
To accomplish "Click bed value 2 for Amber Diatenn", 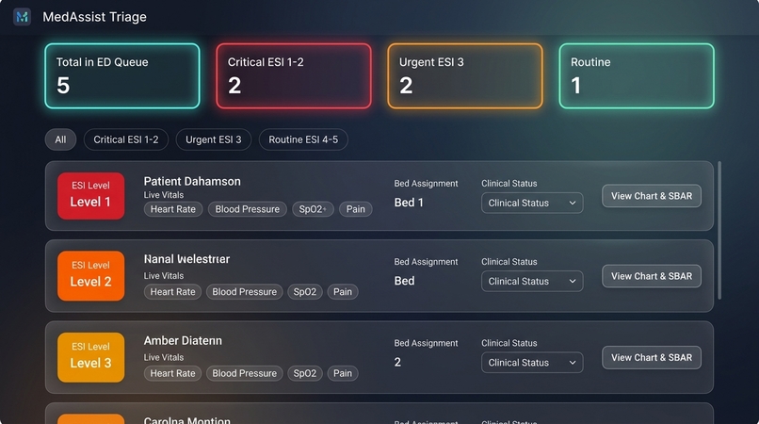I will (x=397, y=363).
